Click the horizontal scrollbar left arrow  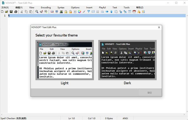[x=2, y=114]
